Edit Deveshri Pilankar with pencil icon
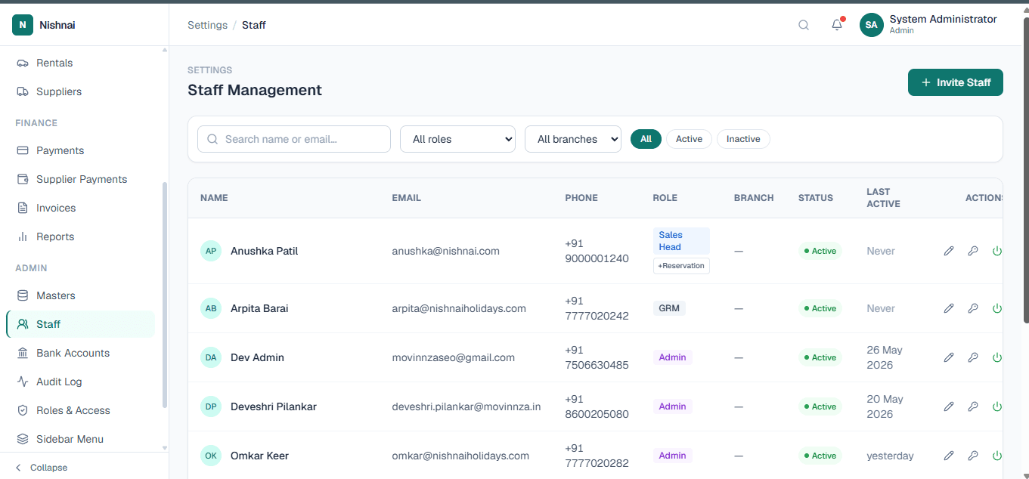 949,406
